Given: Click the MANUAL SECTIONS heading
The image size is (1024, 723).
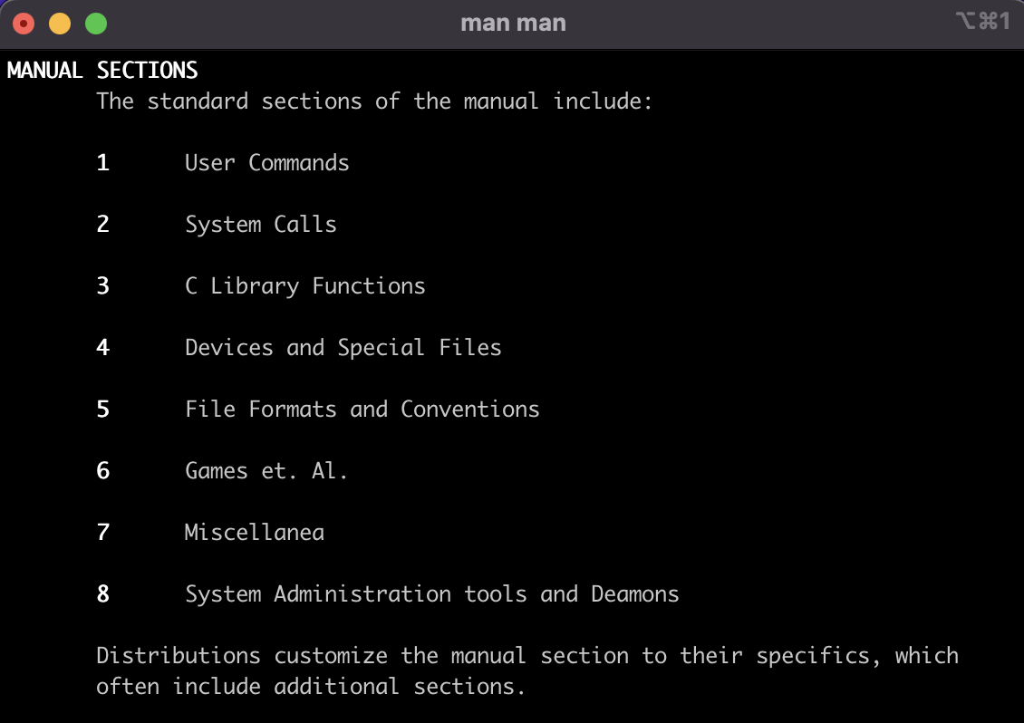Looking at the screenshot, I should coord(102,71).
